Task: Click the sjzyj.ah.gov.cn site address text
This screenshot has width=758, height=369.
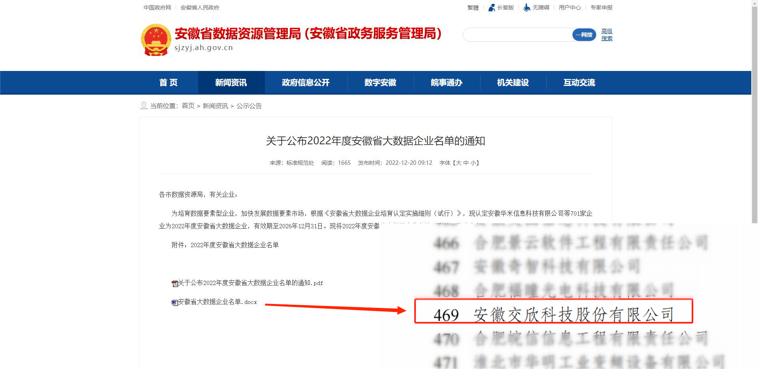Action: pos(204,48)
